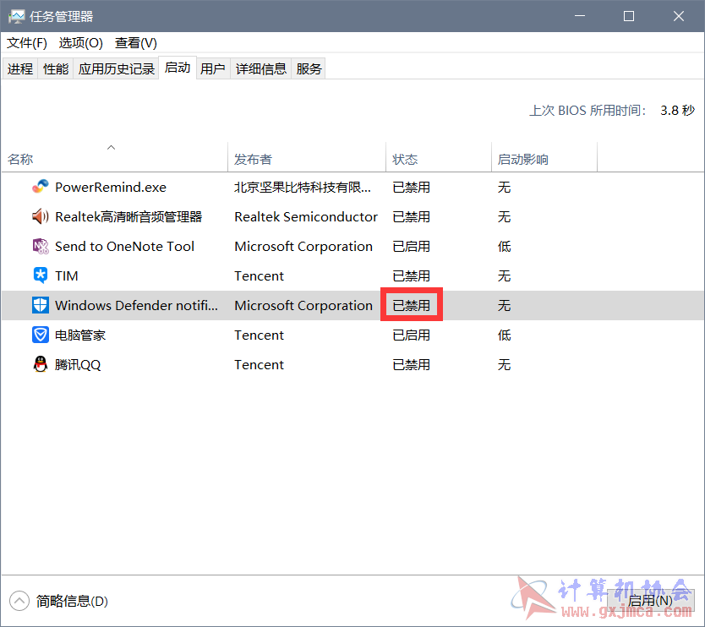Image resolution: width=705 pixels, height=627 pixels.
Task: Switch to the 服务 tab
Action: [x=309, y=68]
